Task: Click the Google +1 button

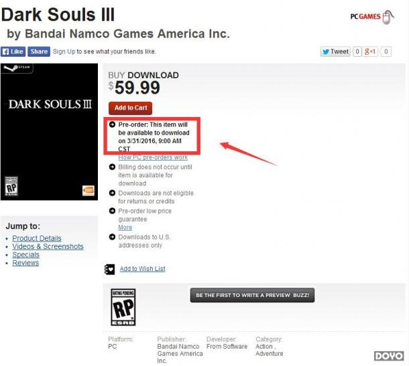Action: coord(370,52)
